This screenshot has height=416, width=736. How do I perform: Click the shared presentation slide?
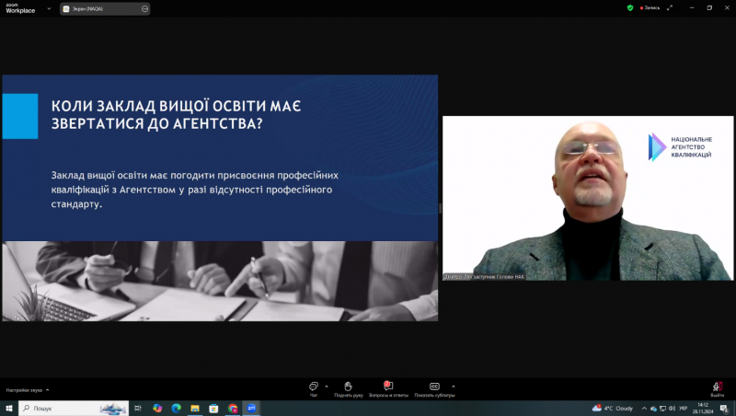(x=219, y=197)
